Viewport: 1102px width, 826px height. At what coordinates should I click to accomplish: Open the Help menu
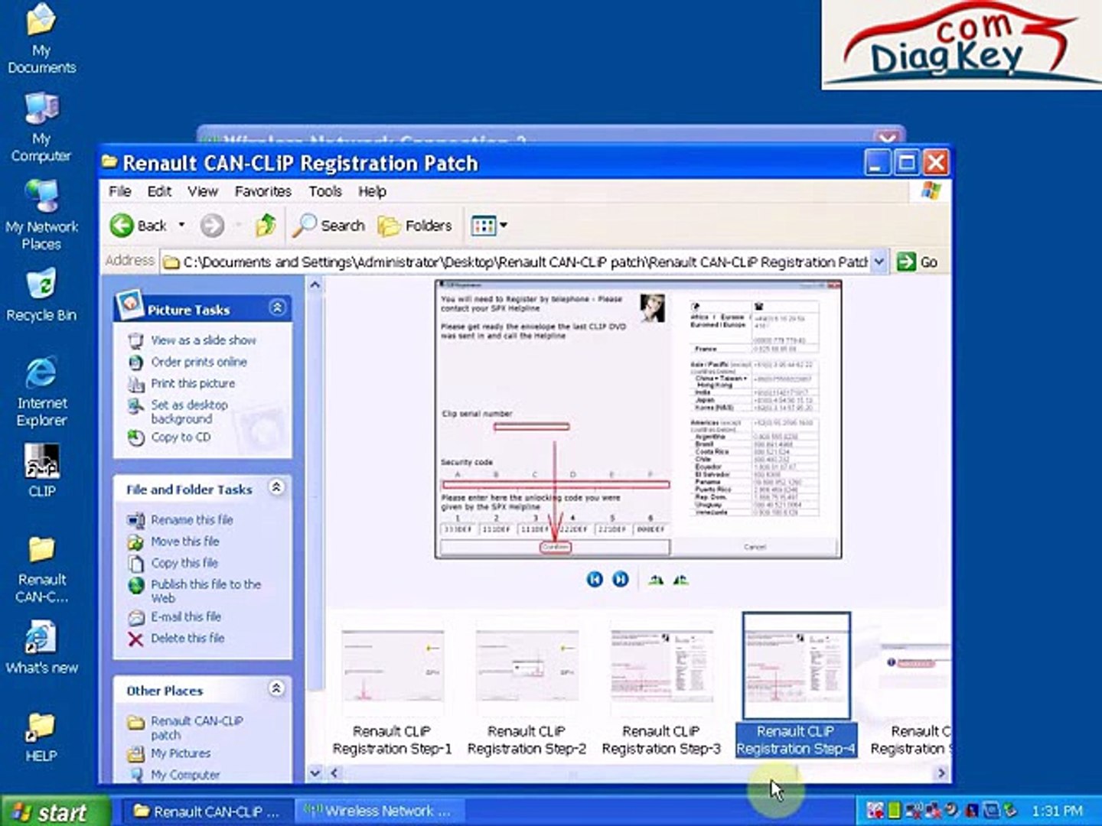click(372, 191)
